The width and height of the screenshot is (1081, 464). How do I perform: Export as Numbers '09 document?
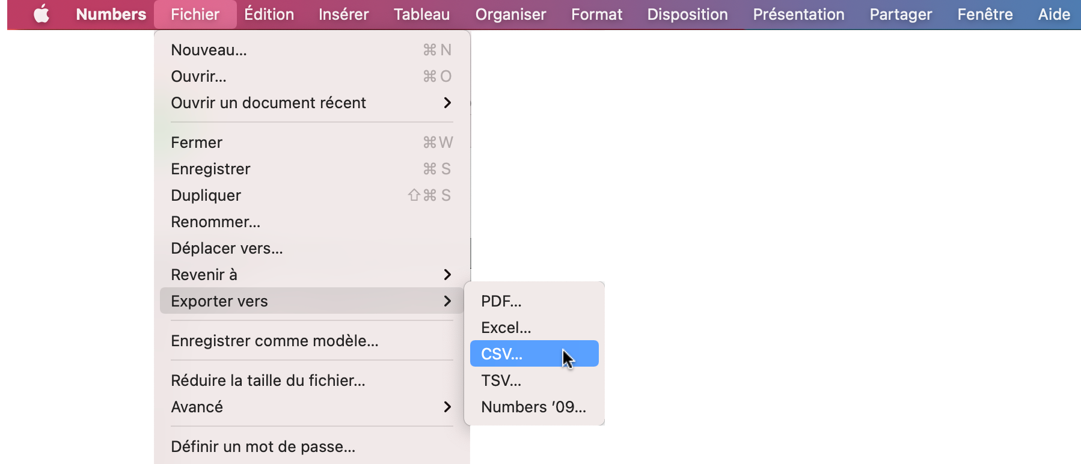pos(533,407)
